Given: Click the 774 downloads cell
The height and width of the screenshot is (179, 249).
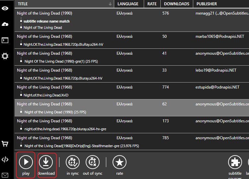Looking at the screenshot, I should (x=165, y=87).
